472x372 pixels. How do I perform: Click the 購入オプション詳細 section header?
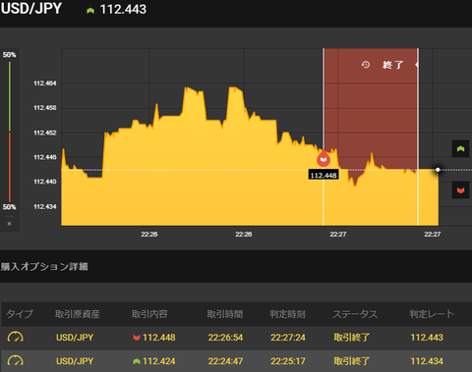44,267
